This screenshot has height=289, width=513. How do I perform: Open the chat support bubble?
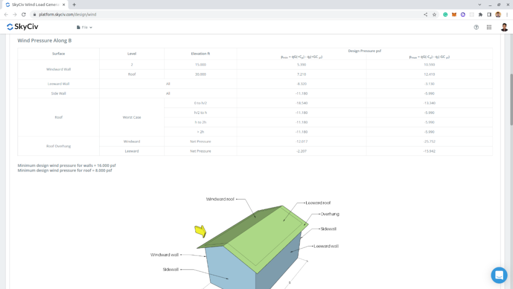pos(499,275)
